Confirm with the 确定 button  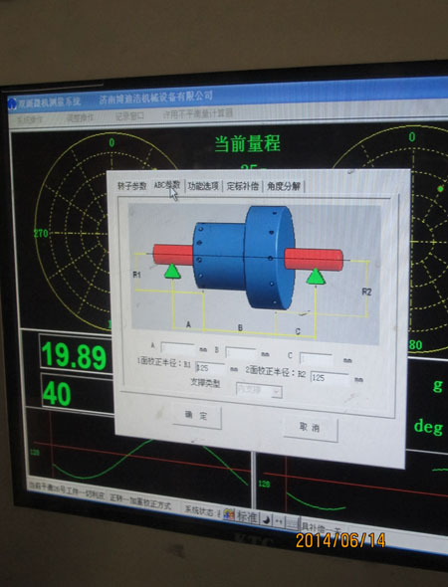[197, 416]
